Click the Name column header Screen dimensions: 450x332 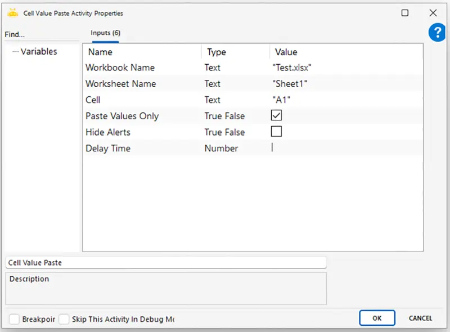pyautogui.click(x=100, y=52)
